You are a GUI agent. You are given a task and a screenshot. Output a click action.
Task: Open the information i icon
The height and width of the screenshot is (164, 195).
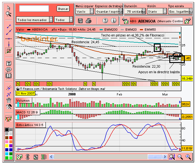click(x=114, y=20)
